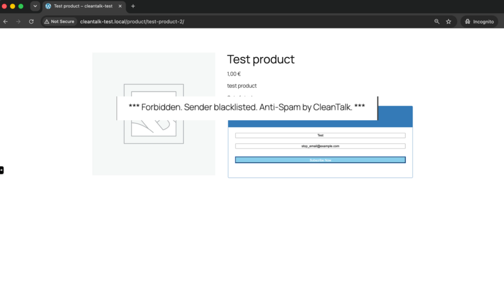Viewport: 504px width, 283px height.
Task: Click the 1,00 € price text
Action: click(x=234, y=74)
